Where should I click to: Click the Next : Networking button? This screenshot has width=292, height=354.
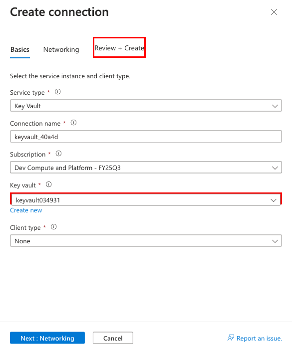click(x=47, y=338)
